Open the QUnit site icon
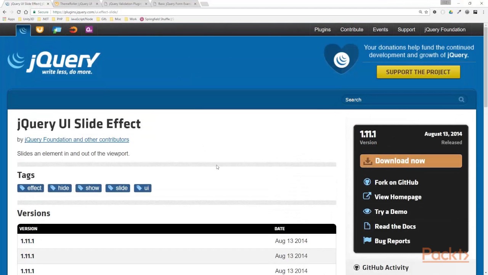This screenshot has width=488, height=275. click(89, 29)
